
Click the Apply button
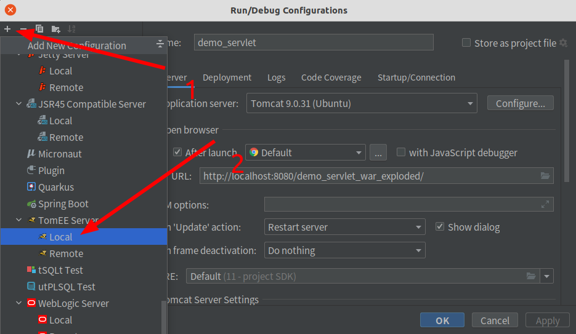548,320
